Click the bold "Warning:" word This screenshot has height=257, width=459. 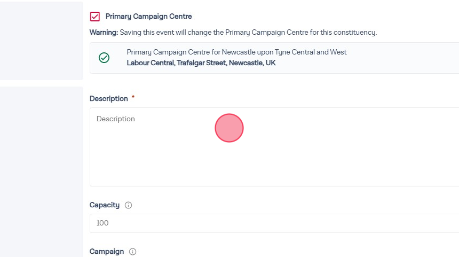coord(104,33)
